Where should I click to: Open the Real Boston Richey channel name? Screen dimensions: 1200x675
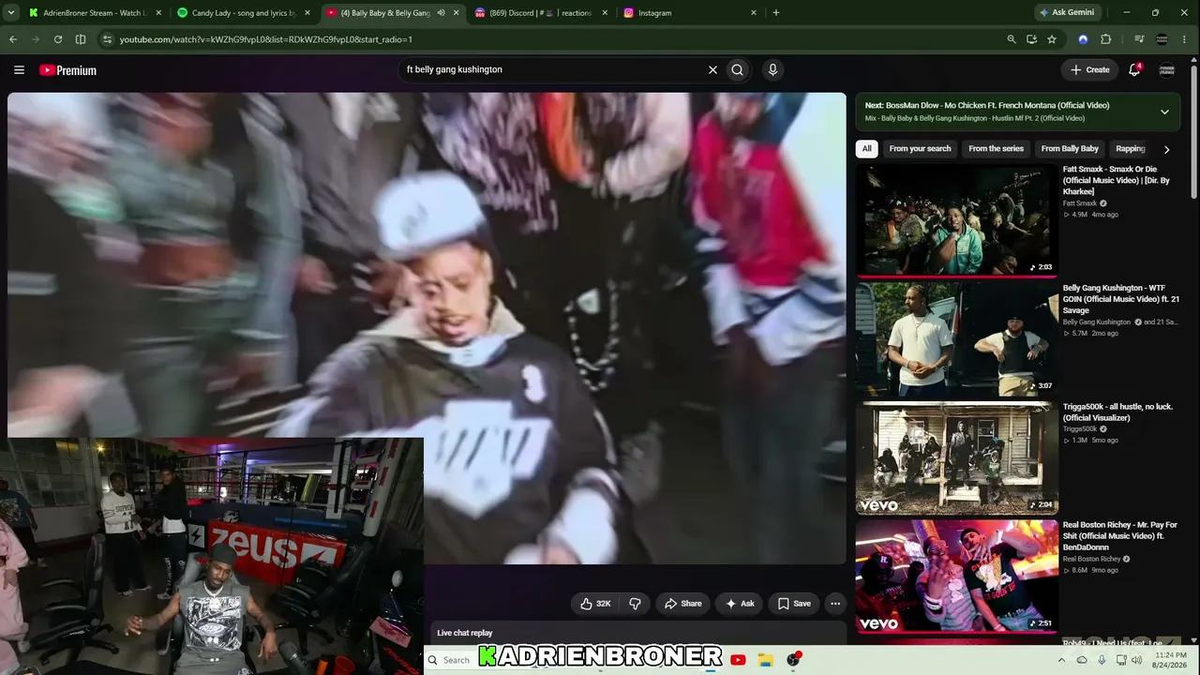tap(1092, 559)
